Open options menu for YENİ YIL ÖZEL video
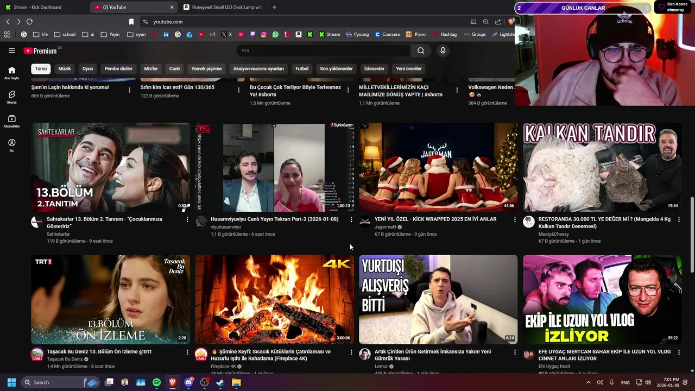This screenshot has height=391, width=695. pos(515,220)
